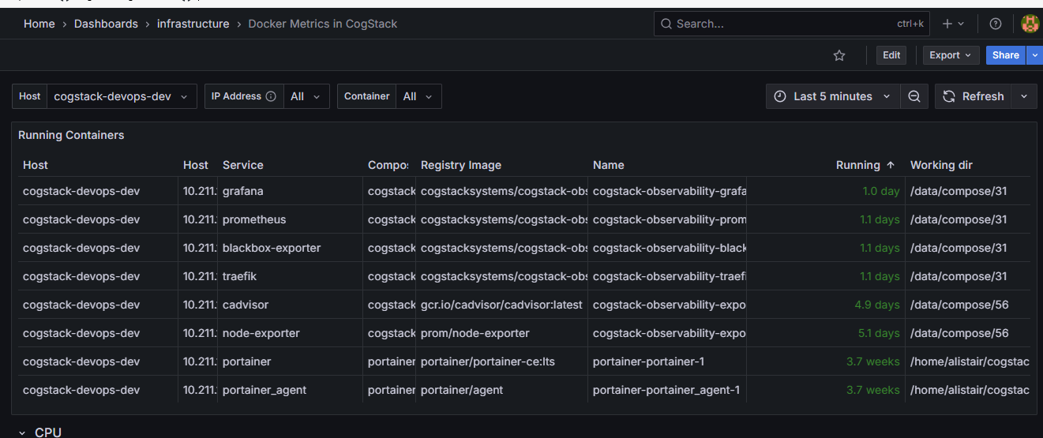1043x438 pixels.
Task: Go to Home breadcrumb
Action: (39, 24)
